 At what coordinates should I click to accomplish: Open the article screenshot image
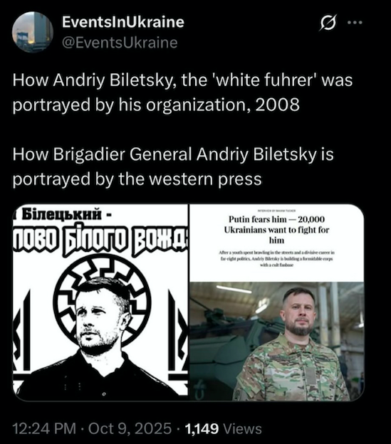click(277, 302)
